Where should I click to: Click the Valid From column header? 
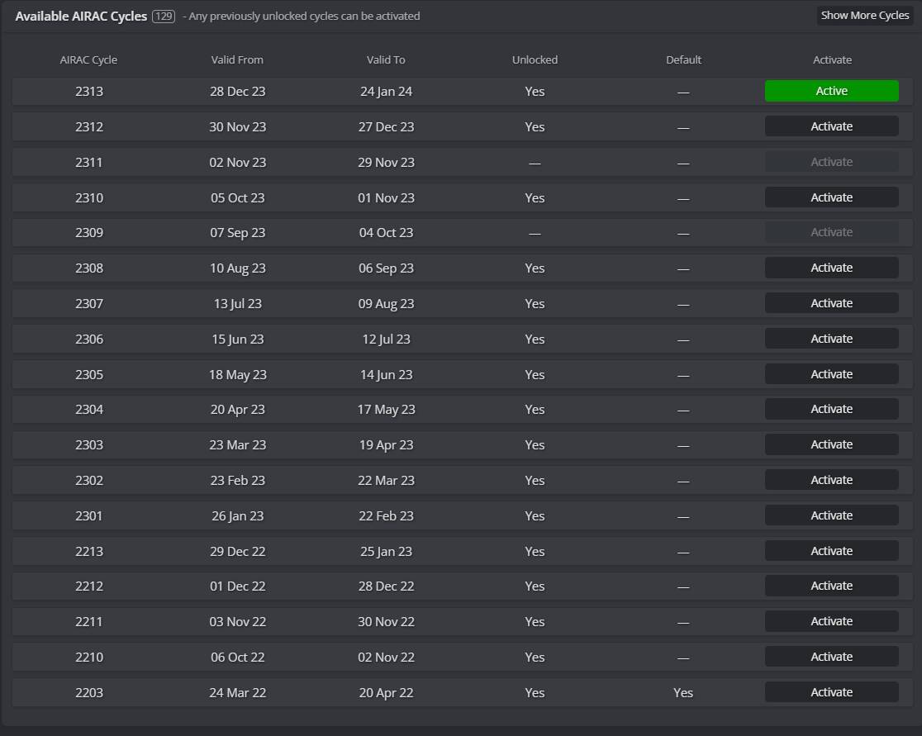[x=237, y=59]
